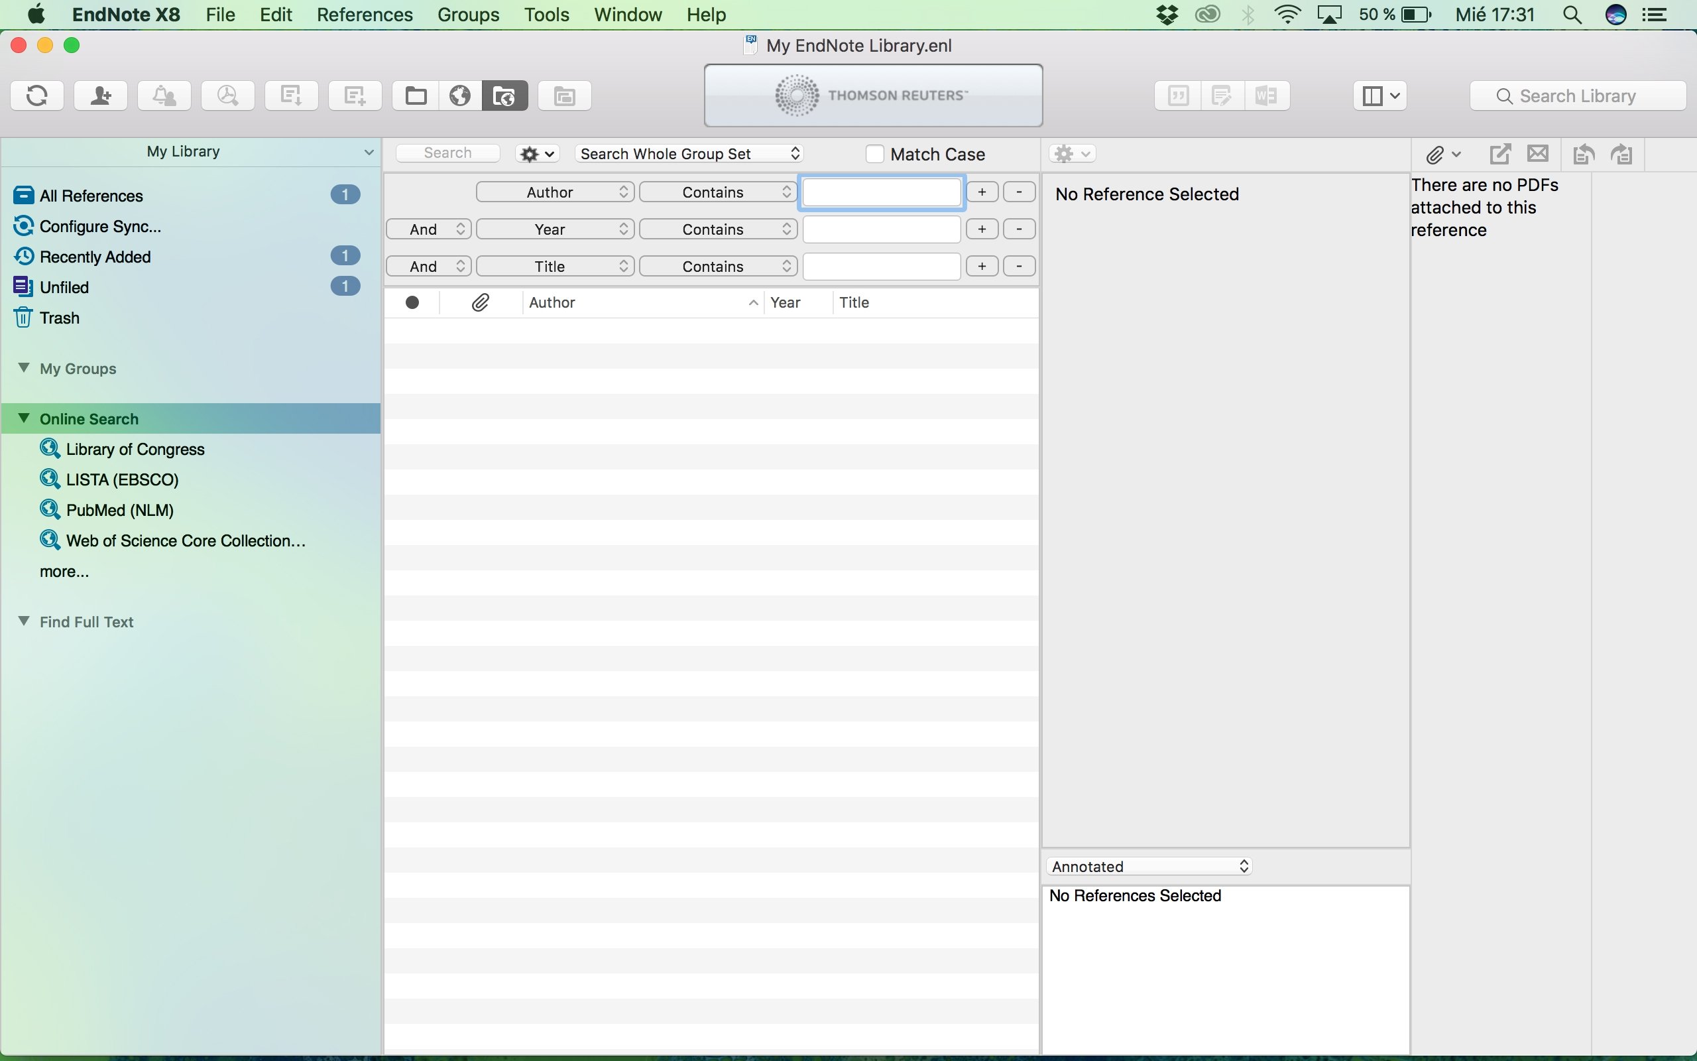Screen dimensions: 1697x1061
Task: Expand the Find Full Text section
Action: coord(23,621)
